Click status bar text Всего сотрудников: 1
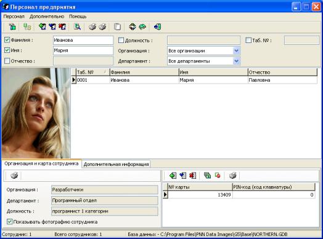Viewport: 323px width, 239px height. click(78, 234)
